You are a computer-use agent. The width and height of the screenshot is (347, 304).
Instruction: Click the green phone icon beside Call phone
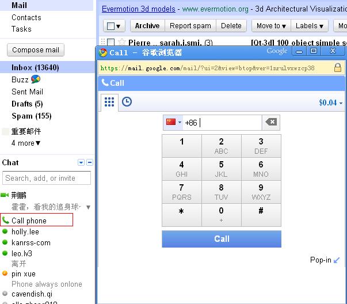[5, 220]
